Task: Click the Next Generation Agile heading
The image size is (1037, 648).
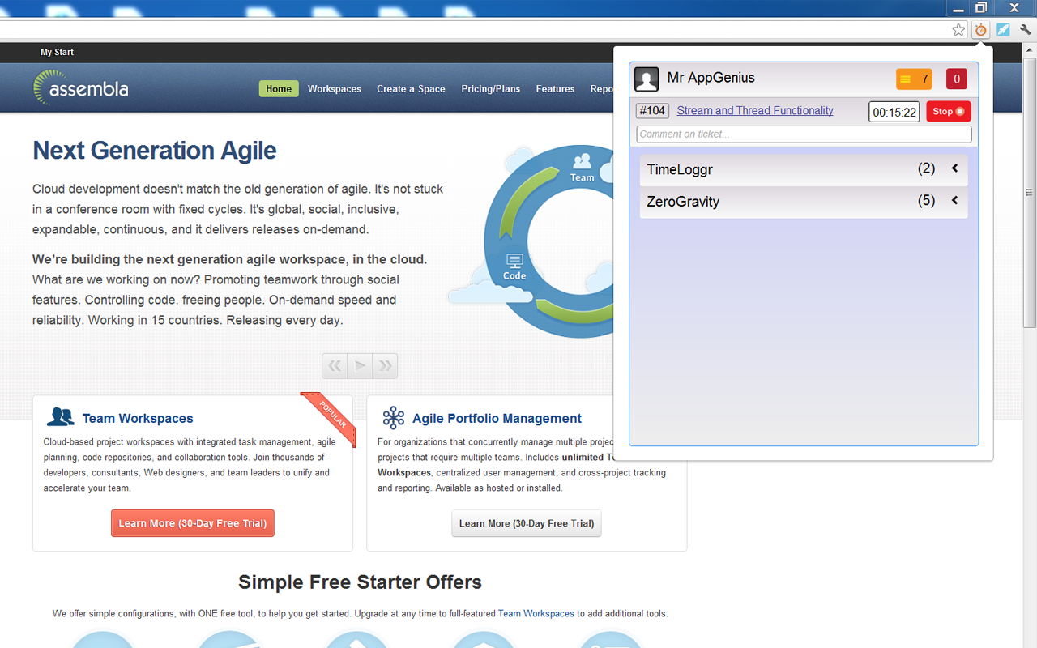Action: [155, 151]
